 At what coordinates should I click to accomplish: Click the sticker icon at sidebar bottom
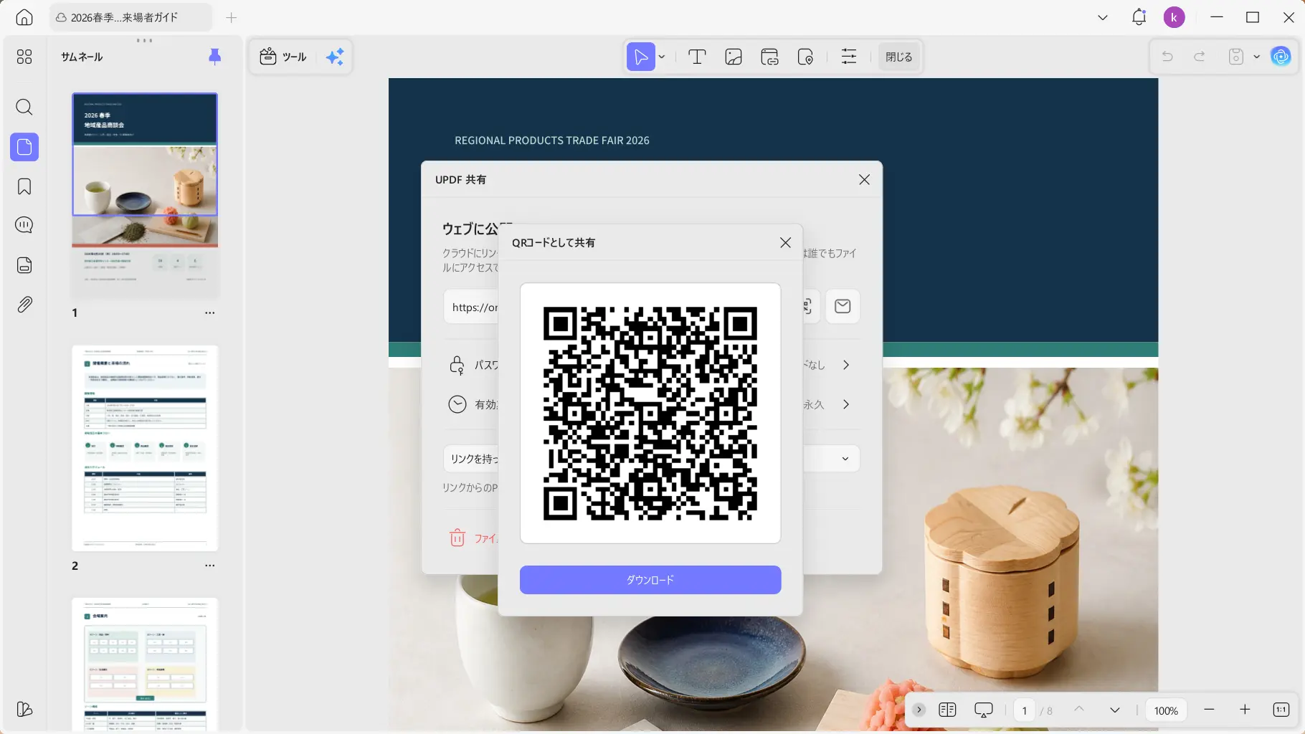click(24, 710)
